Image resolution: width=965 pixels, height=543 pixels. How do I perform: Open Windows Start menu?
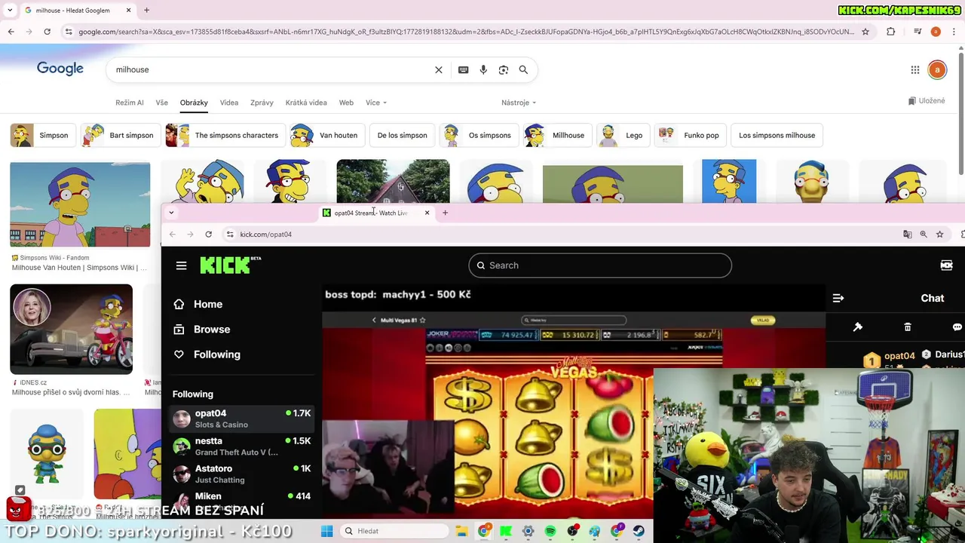coord(326,532)
